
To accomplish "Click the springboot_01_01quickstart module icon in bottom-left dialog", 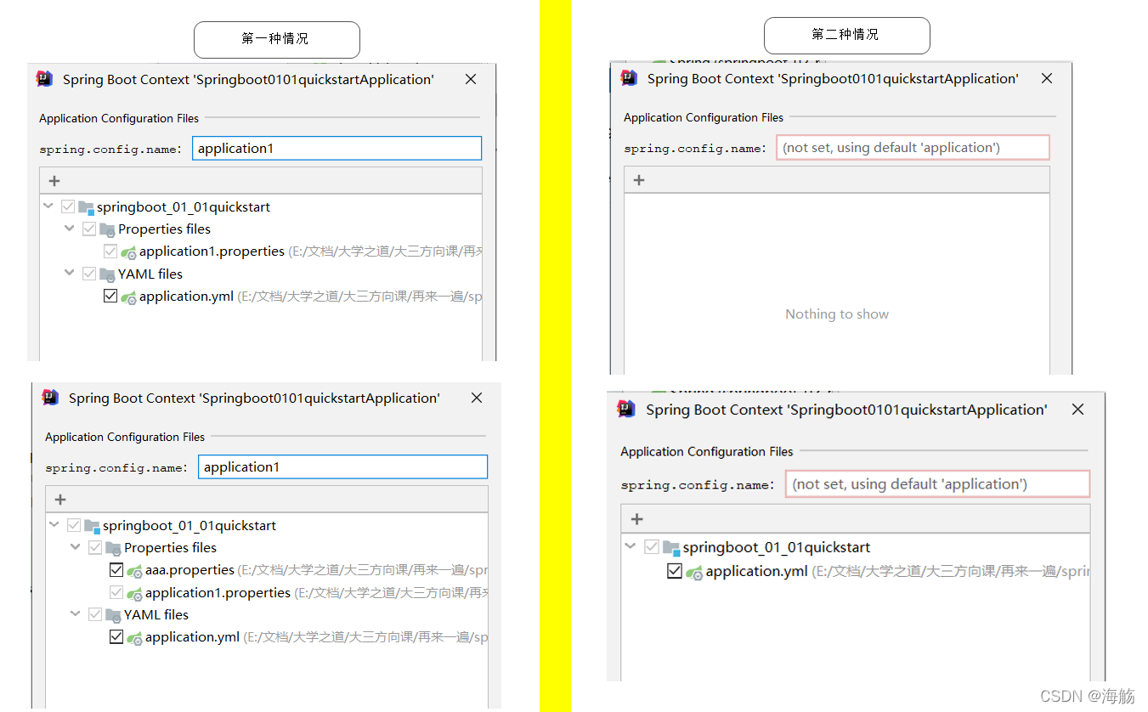I will click(x=92, y=526).
